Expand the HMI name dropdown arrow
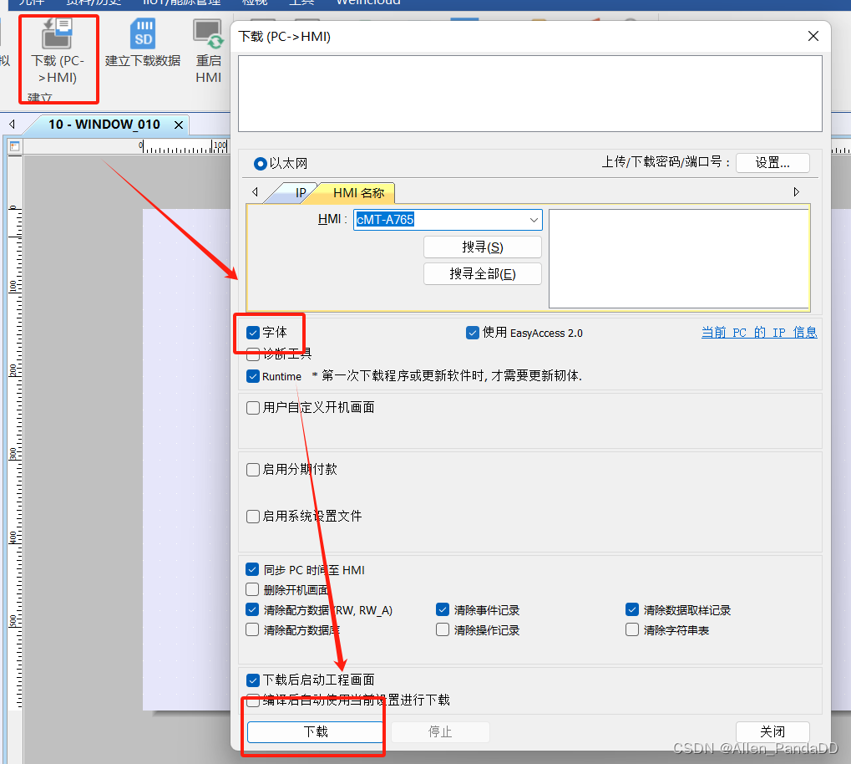Image resolution: width=851 pixels, height=764 pixels. point(534,220)
